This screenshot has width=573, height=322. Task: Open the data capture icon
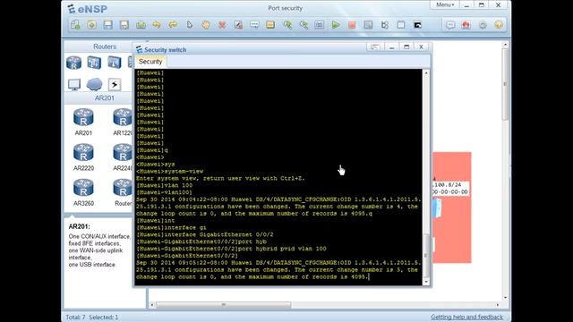(368, 25)
